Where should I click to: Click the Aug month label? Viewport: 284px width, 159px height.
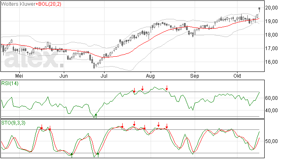pyautogui.click(x=150, y=76)
